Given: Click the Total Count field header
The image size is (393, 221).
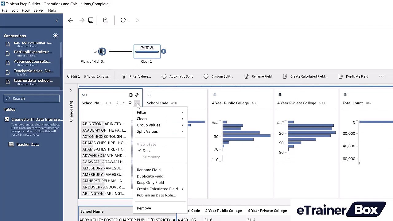Looking at the screenshot, I should pos(353,103).
